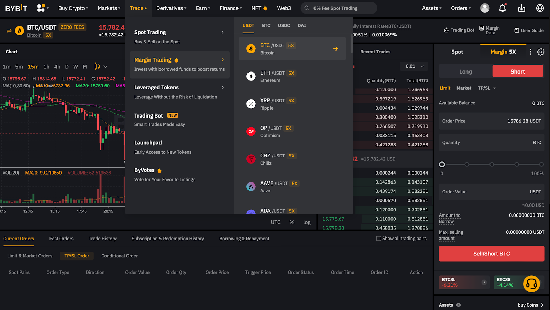Click the BTC/USDT row arrow icon
The image size is (550, 310).
click(x=335, y=49)
